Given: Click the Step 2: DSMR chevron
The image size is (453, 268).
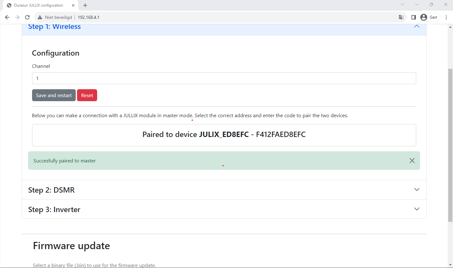Looking at the screenshot, I should coord(417,189).
